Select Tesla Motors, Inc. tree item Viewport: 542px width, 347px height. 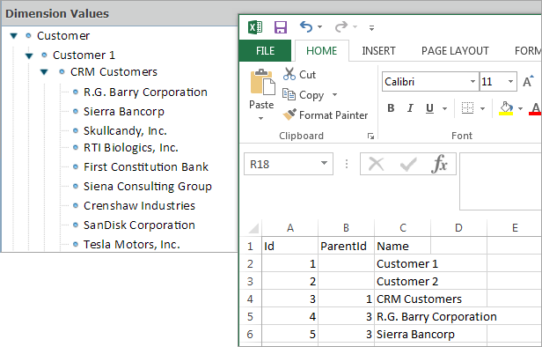132,244
